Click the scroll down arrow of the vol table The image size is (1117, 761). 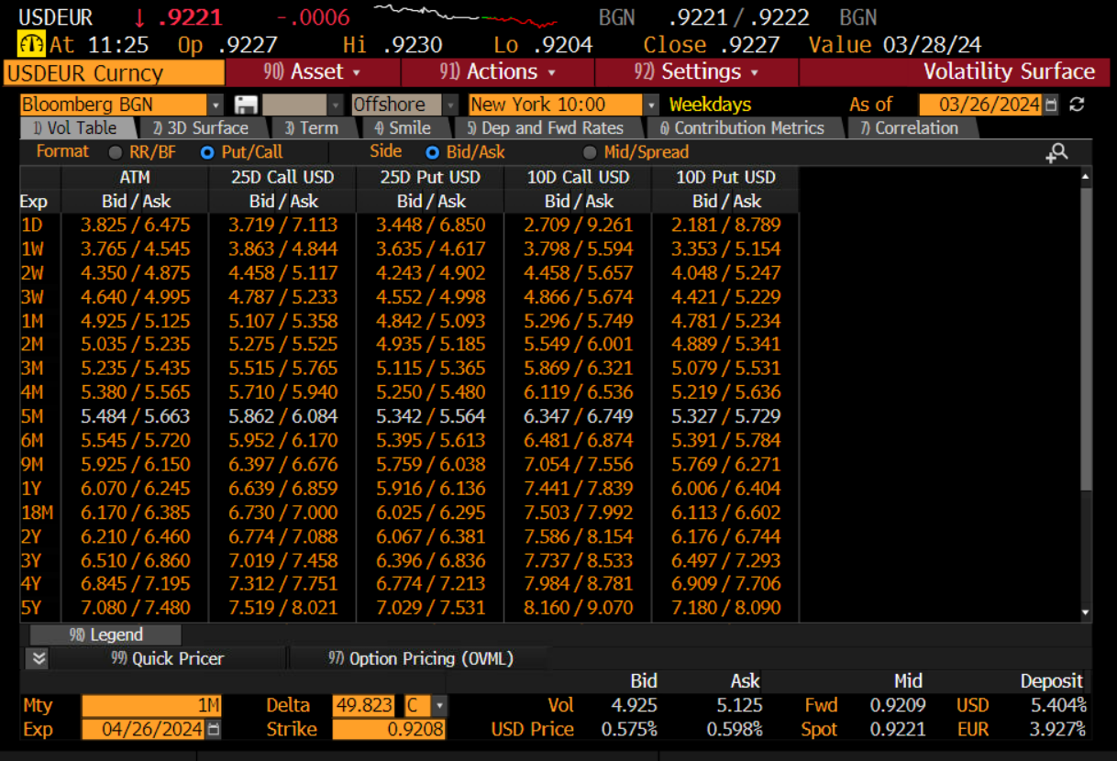[1086, 612]
